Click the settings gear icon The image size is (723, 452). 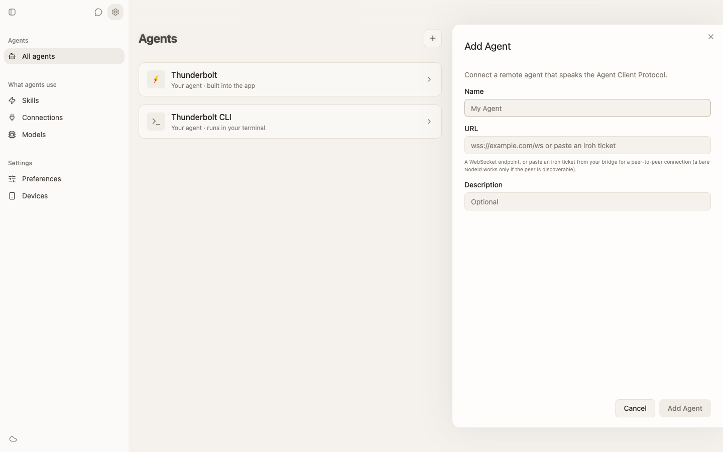point(115,12)
